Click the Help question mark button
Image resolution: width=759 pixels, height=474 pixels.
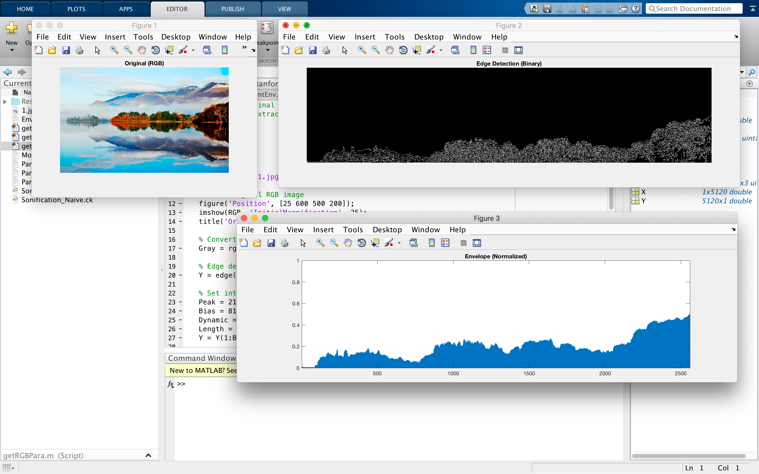[635, 9]
